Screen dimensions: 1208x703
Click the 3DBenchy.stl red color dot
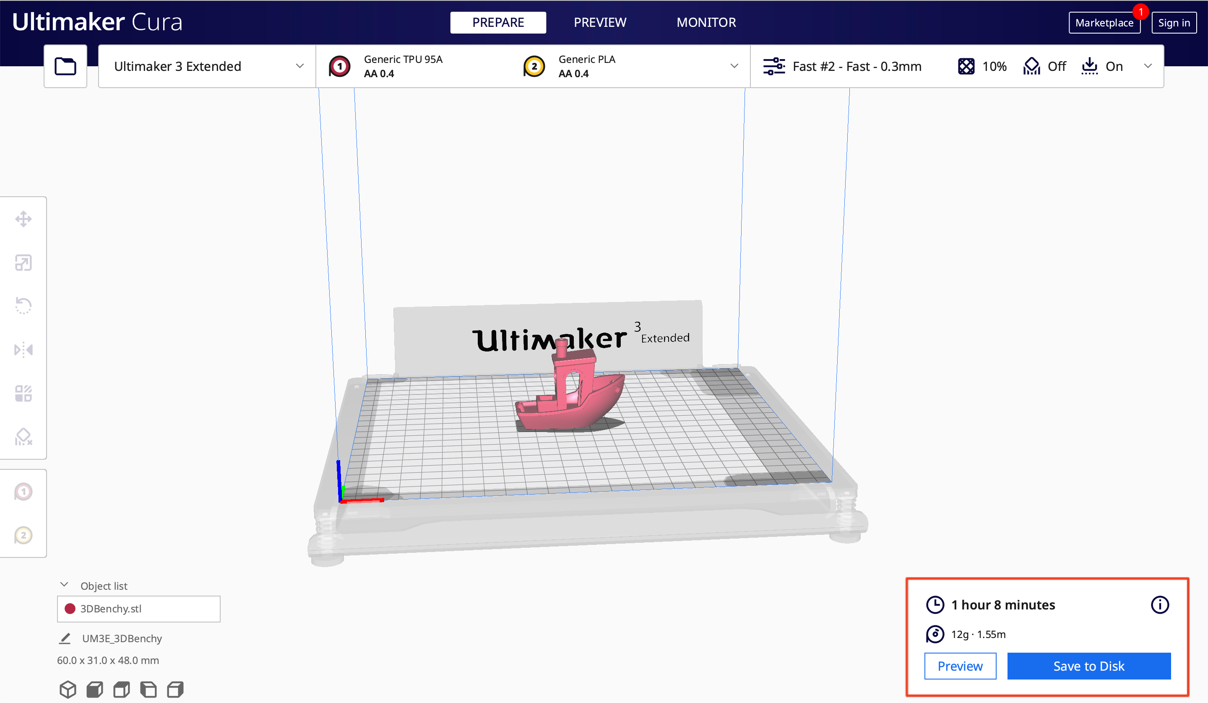point(70,609)
